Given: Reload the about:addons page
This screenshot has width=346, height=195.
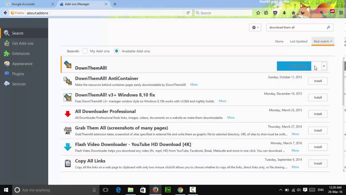Looking at the screenshot, I should 188,13.
